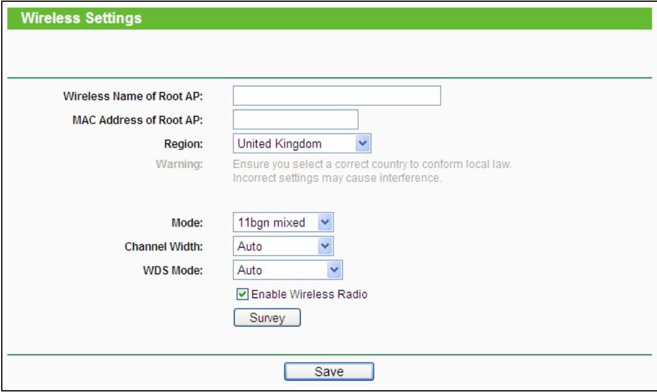The width and height of the screenshot is (657, 392).
Task: Click the Wireless Settings heading text
Action: (x=81, y=18)
